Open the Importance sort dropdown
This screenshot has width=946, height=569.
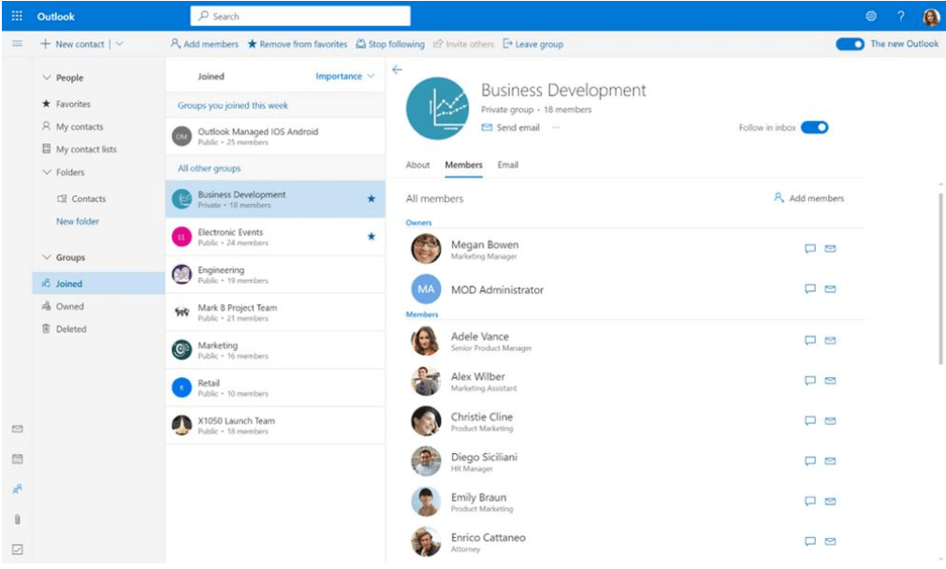click(344, 77)
